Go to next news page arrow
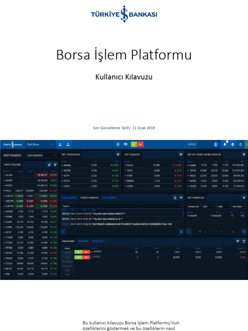 (x=181, y=232)
